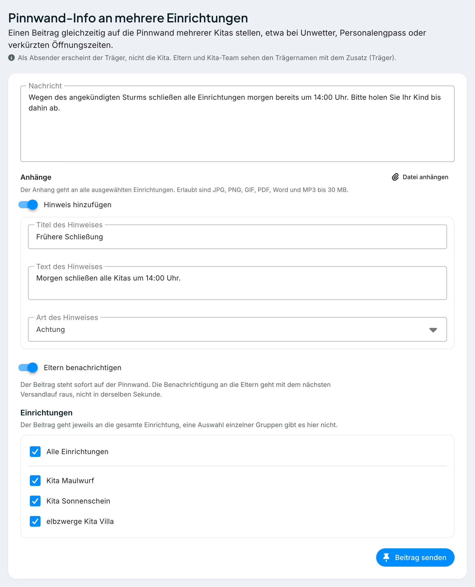475x587 pixels.
Task: Toggle the Hinweis hinzufügen switch
Action: (28, 205)
